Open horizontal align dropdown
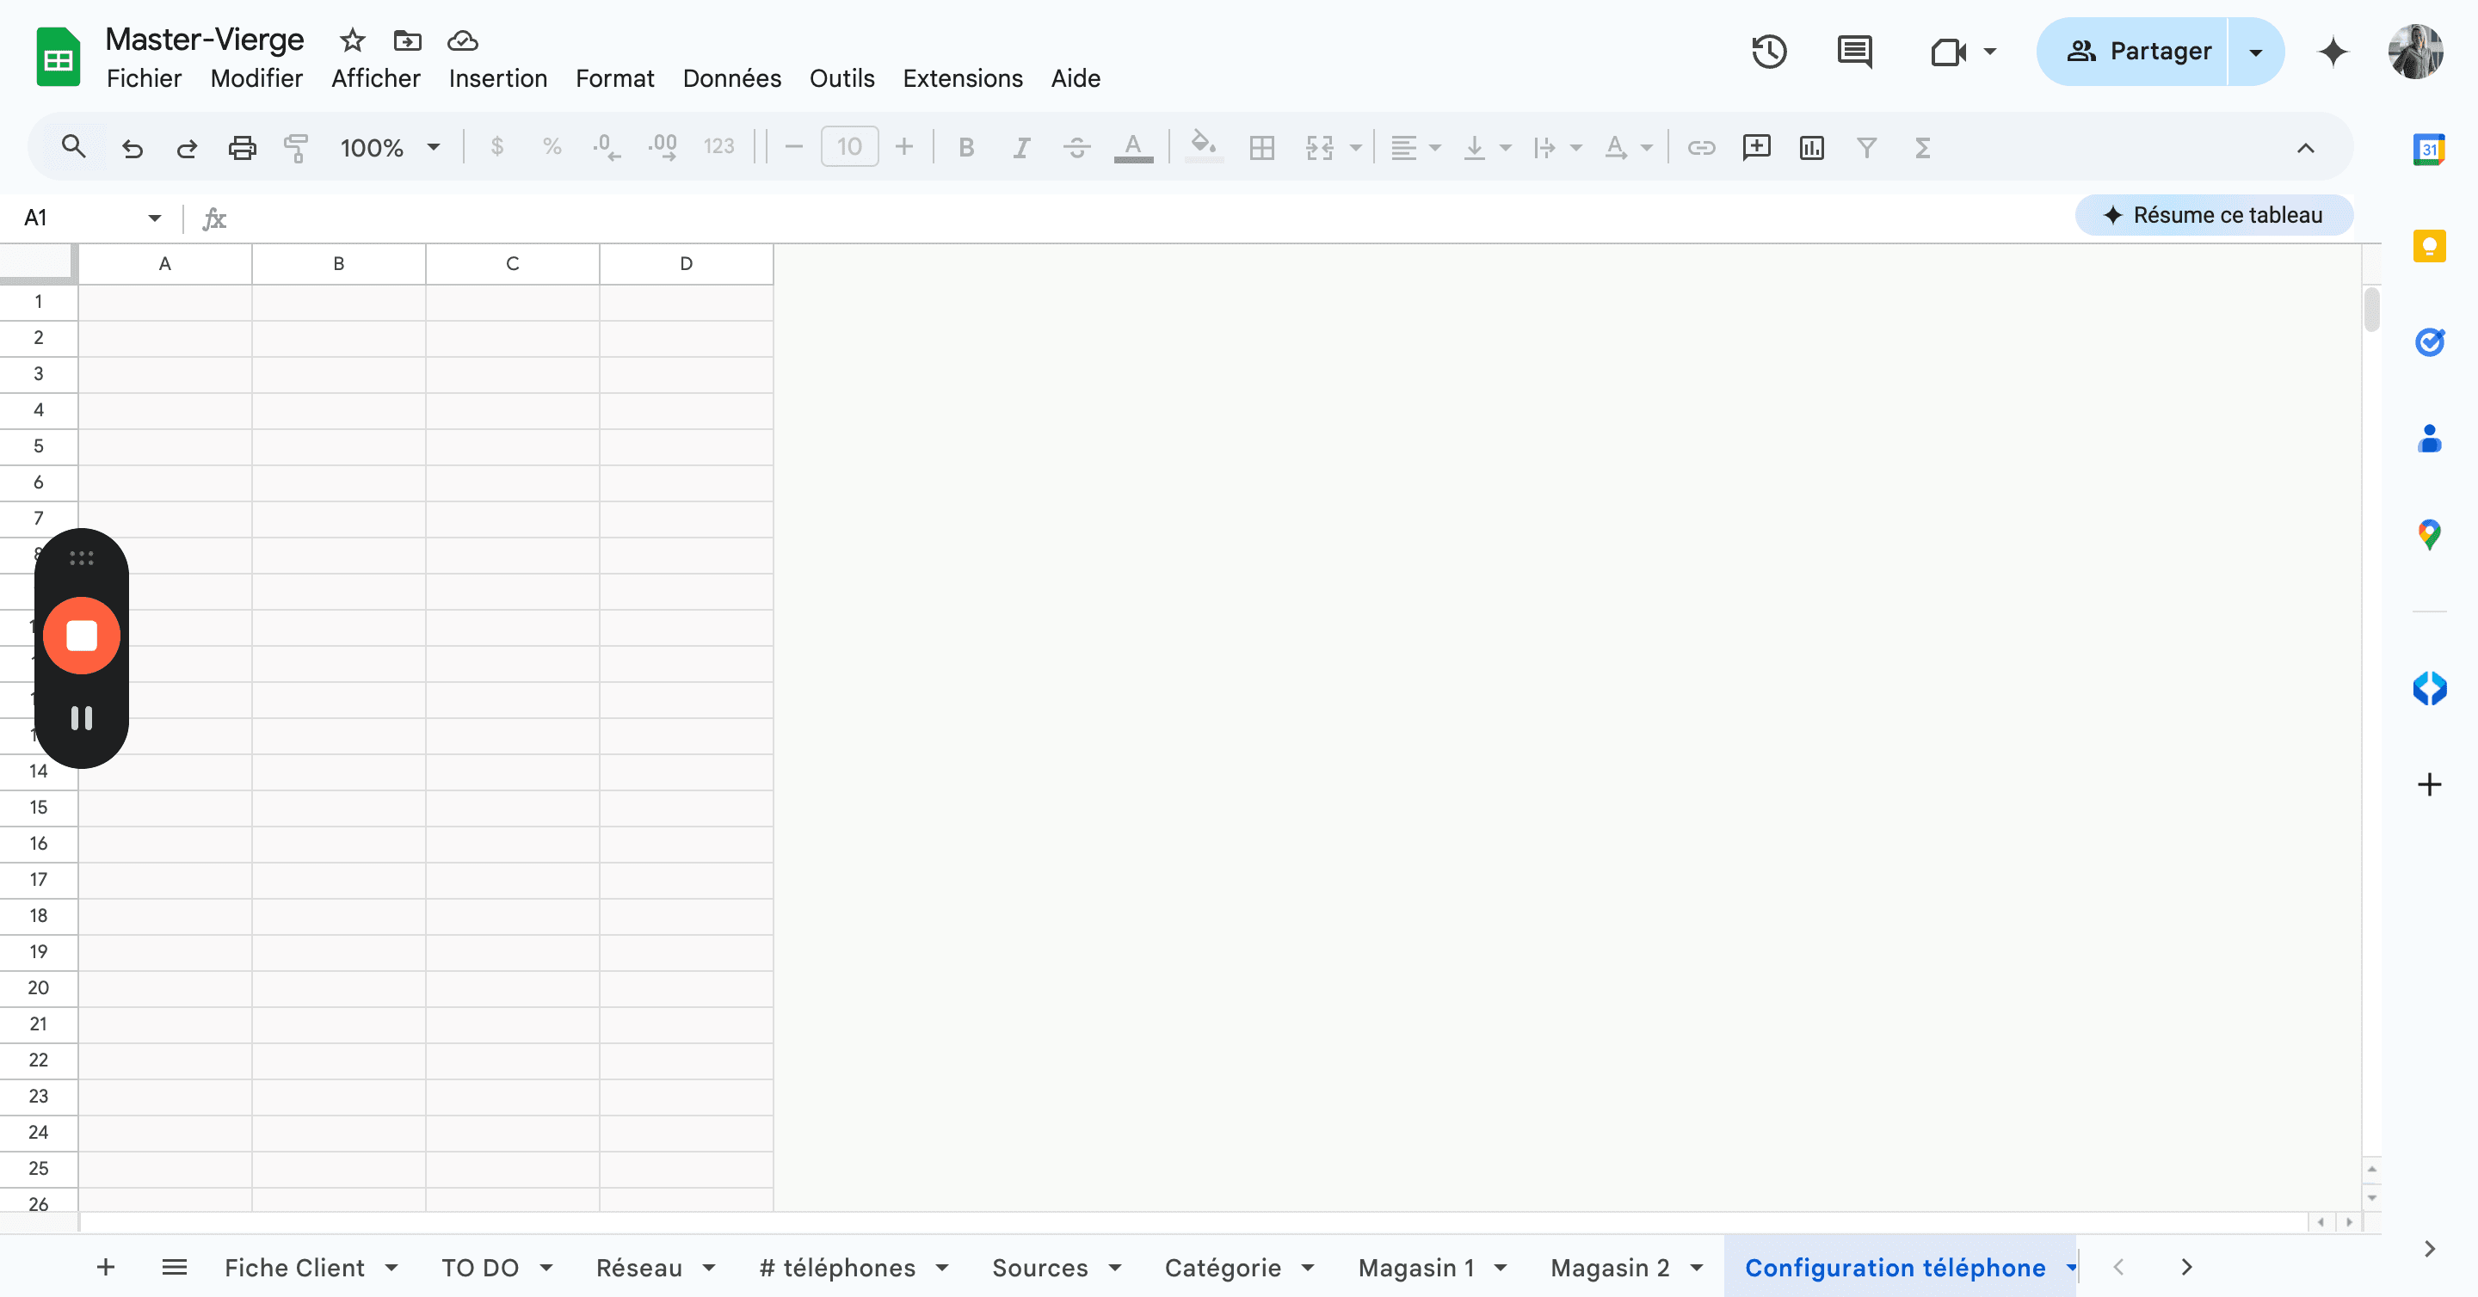The width and height of the screenshot is (2478, 1297). tap(1416, 147)
